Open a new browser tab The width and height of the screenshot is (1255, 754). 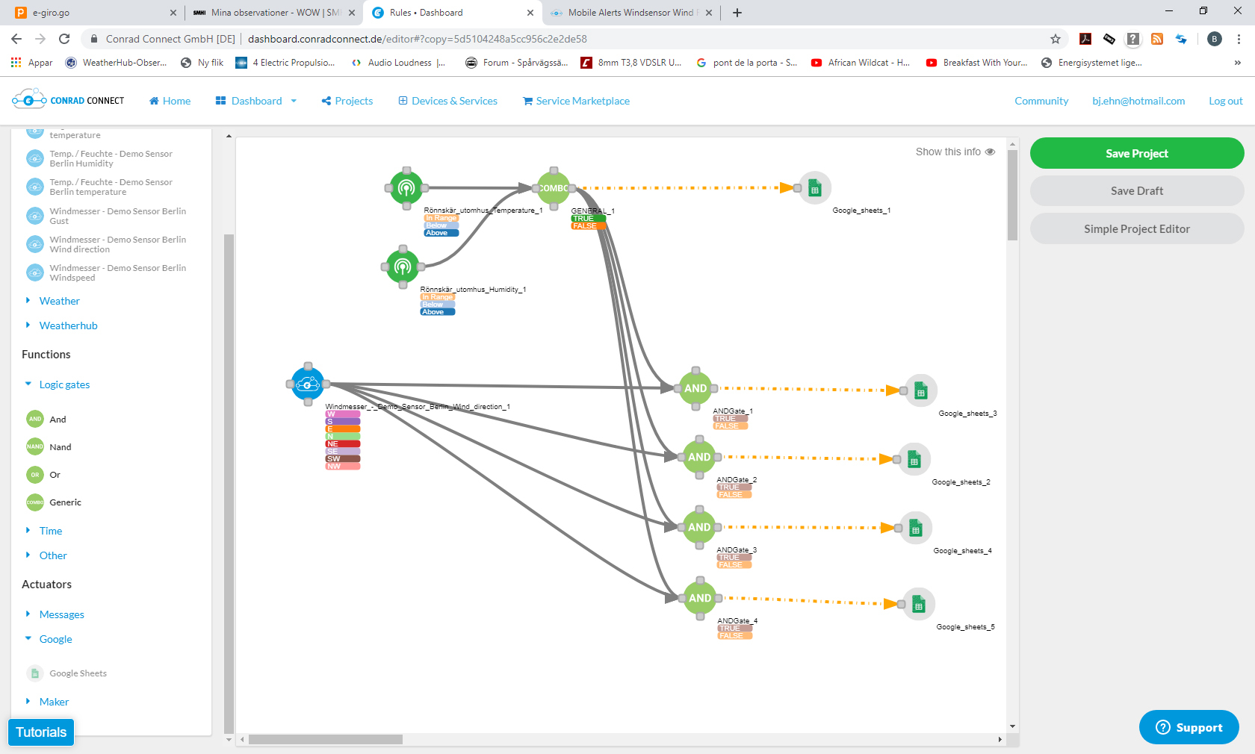point(737,13)
